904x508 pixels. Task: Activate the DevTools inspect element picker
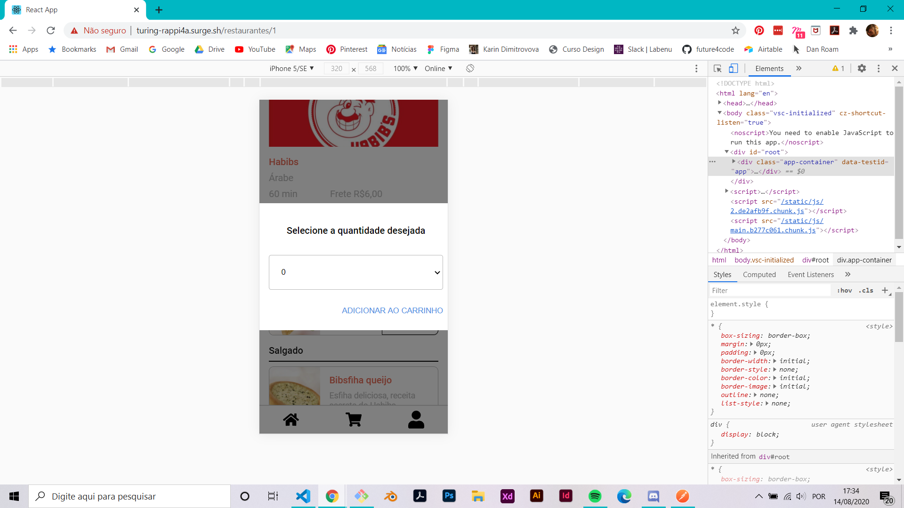[718, 68]
